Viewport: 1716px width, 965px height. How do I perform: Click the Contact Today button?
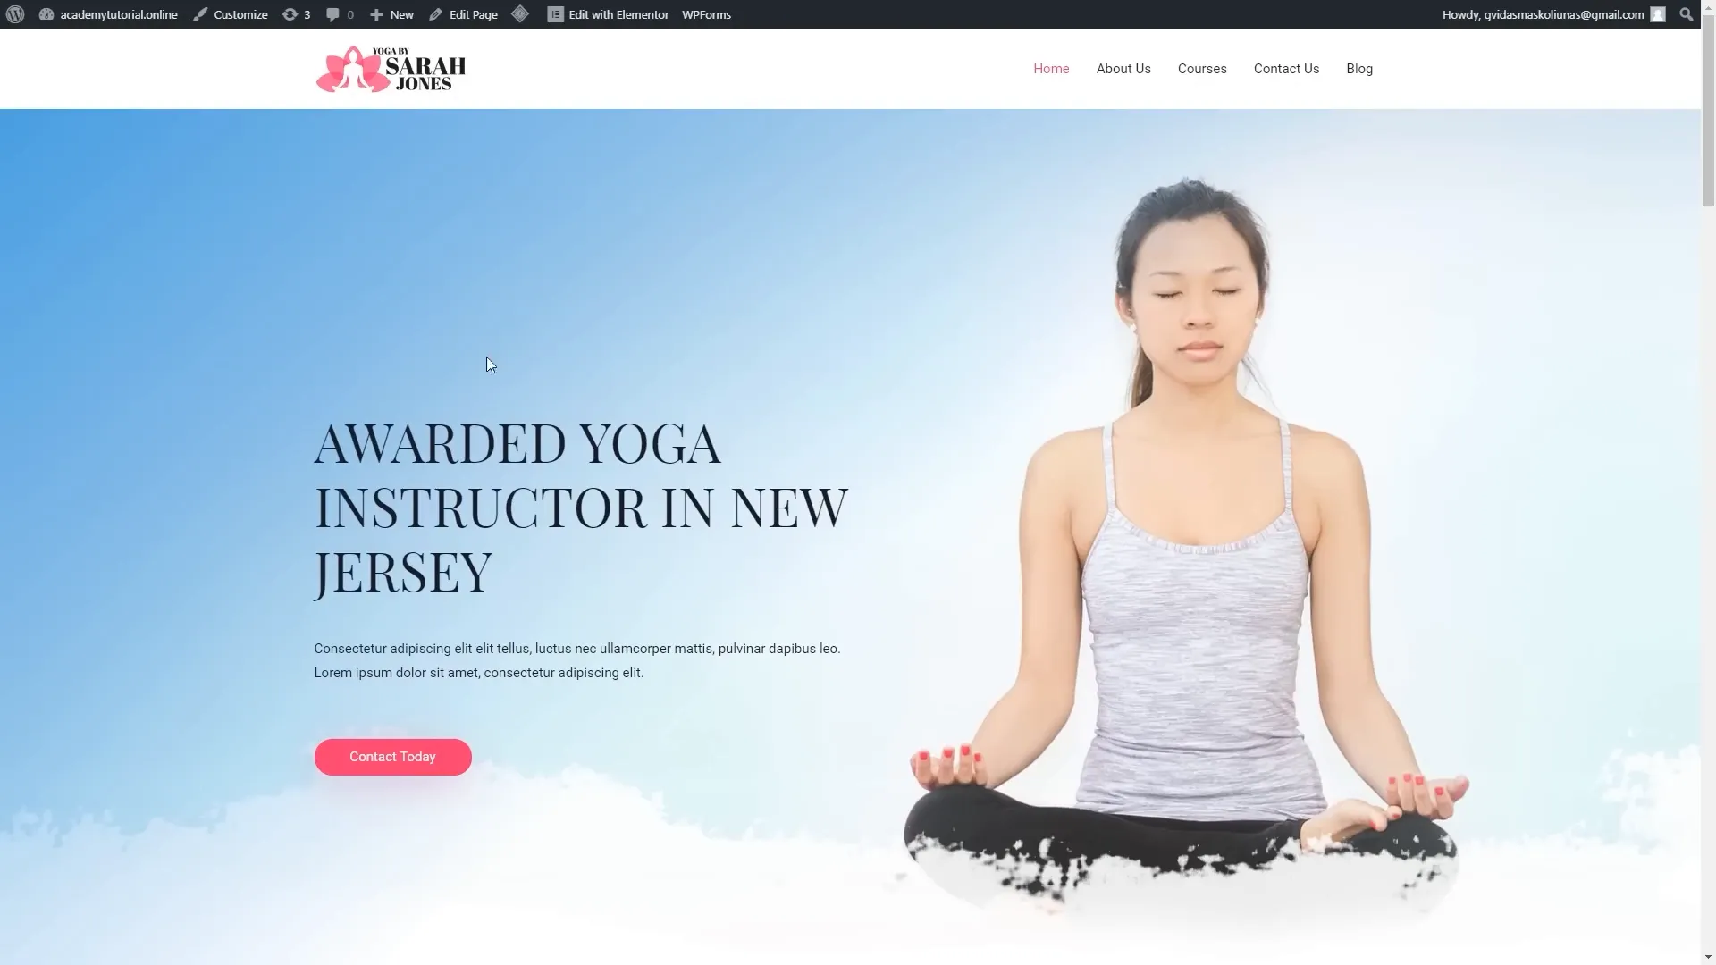tap(391, 755)
